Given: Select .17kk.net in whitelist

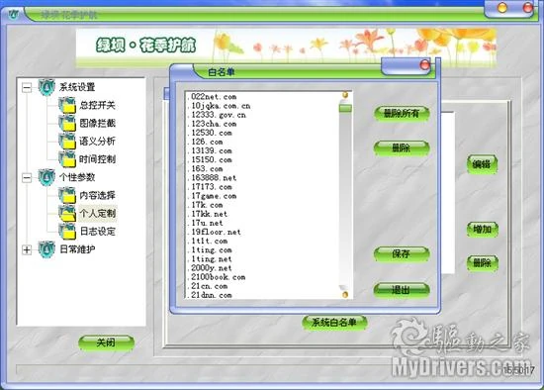Looking at the screenshot, I should (208, 214).
